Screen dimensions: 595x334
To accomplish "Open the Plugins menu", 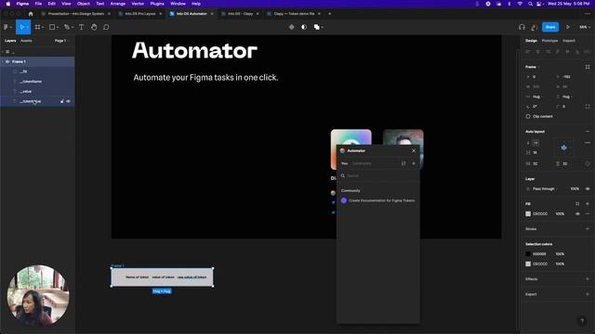I will 157,4.
